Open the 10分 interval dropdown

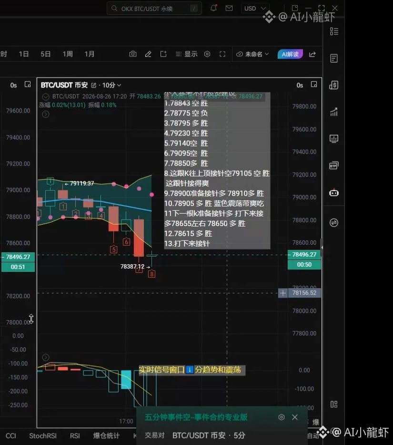(x=112, y=85)
